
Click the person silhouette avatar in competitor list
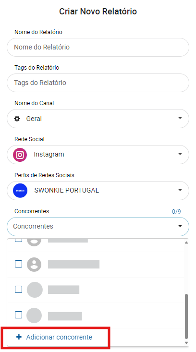34,265
